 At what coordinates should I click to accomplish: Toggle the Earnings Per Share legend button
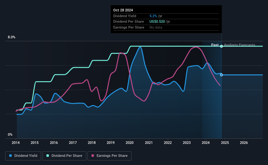(109, 156)
